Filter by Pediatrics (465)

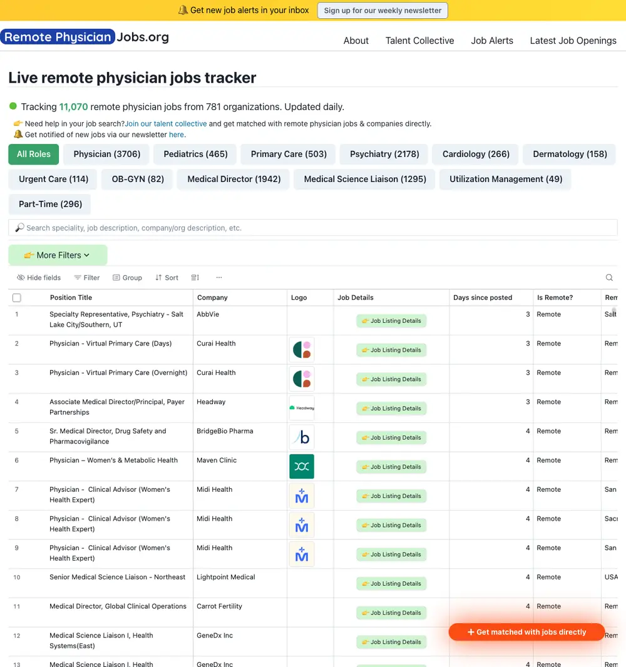click(195, 154)
